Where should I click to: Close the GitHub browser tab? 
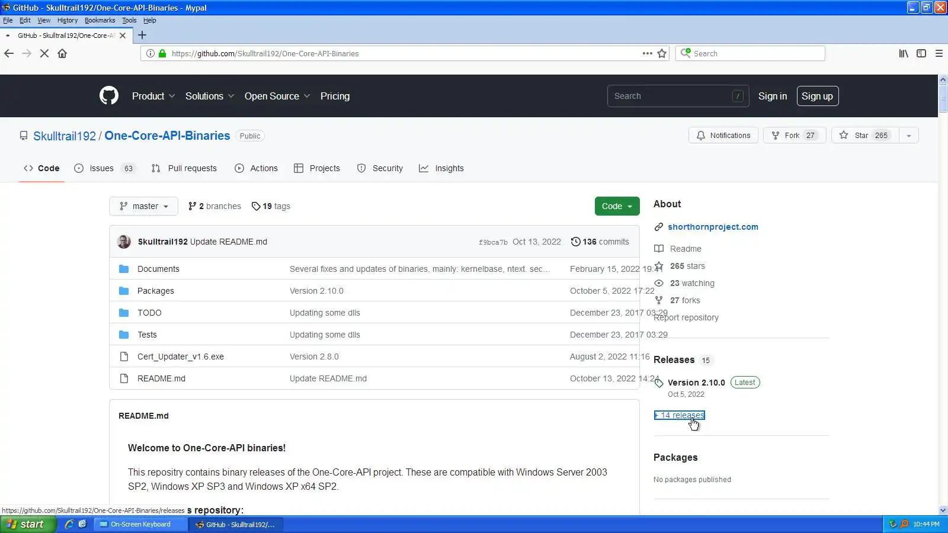click(x=123, y=36)
